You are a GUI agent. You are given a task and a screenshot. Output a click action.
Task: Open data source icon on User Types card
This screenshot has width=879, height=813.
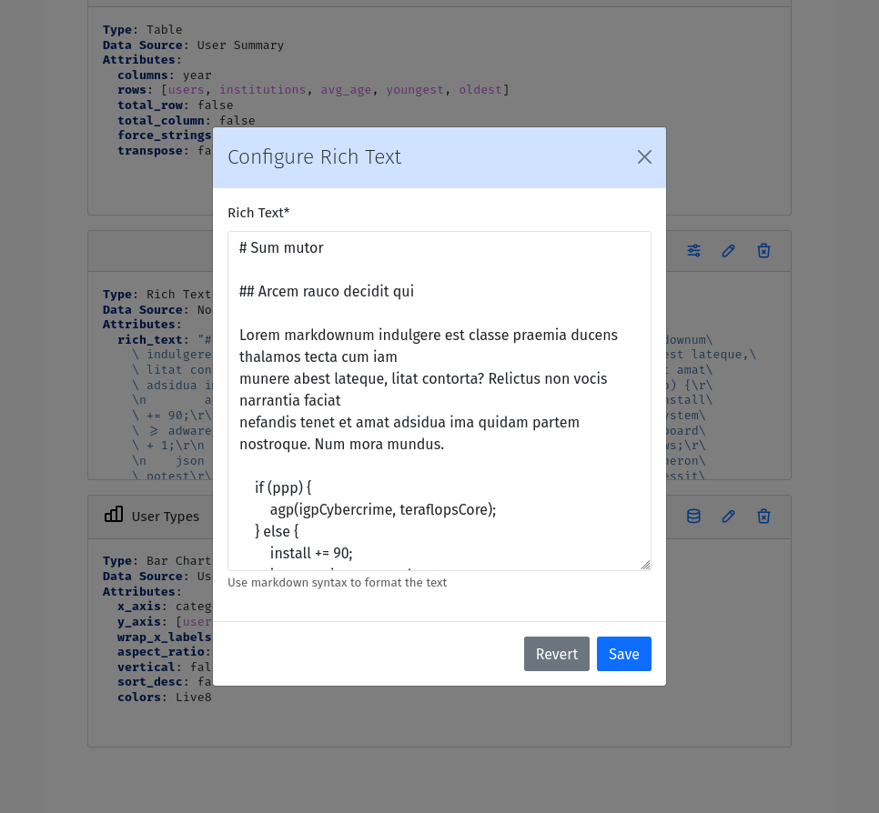tap(694, 516)
